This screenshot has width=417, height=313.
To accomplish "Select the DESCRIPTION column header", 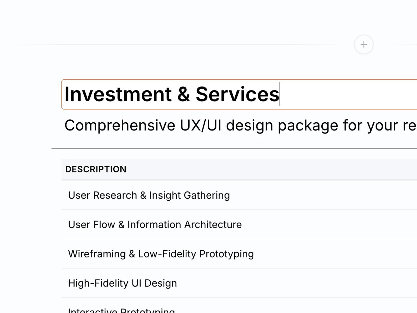I will coord(96,169).
